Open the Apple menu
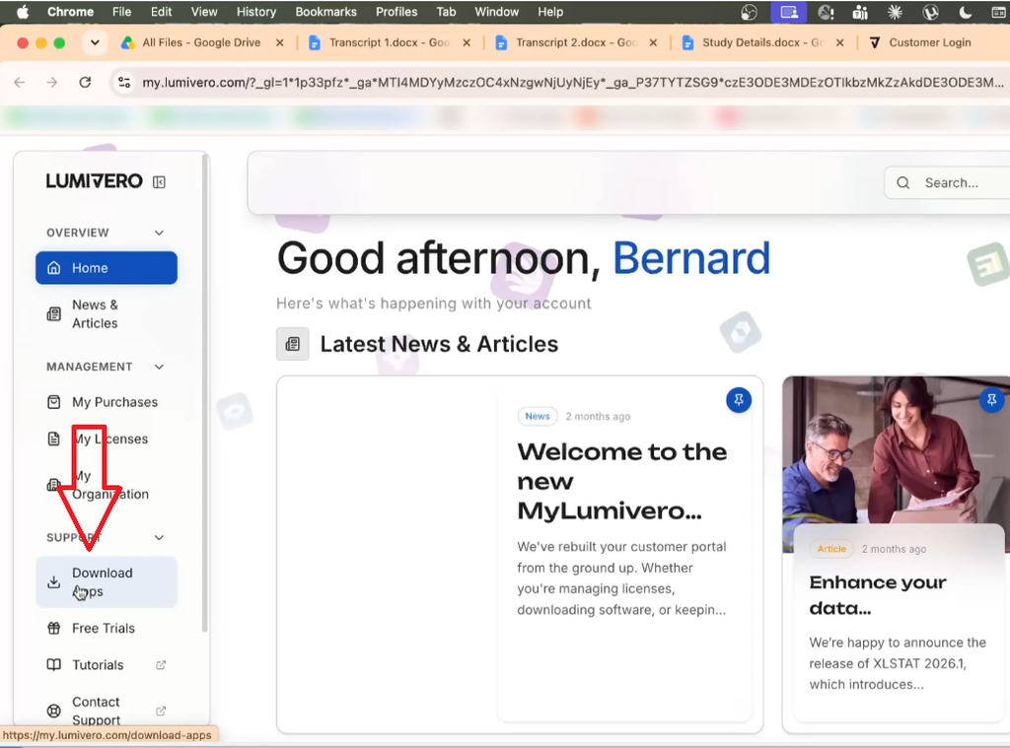Screen dimensions: 1010x748 (23, 12)
